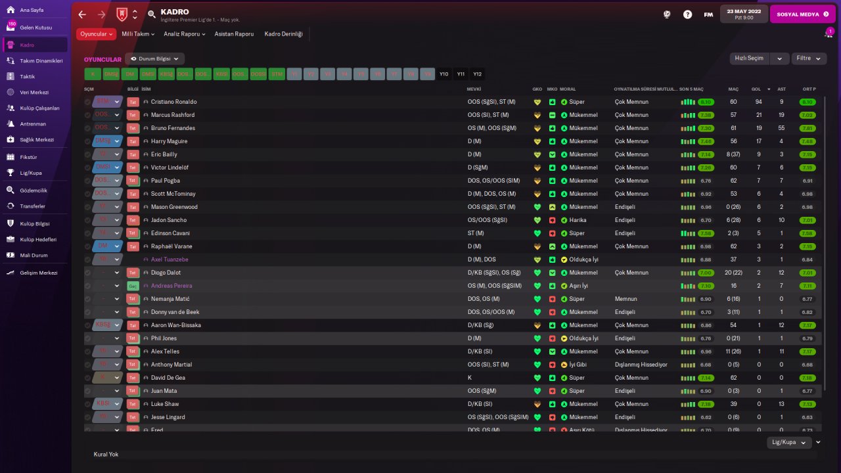Tick the selection circle for Eric Bailly
This screenshot has height=473, width=841.
coord(88,154)
